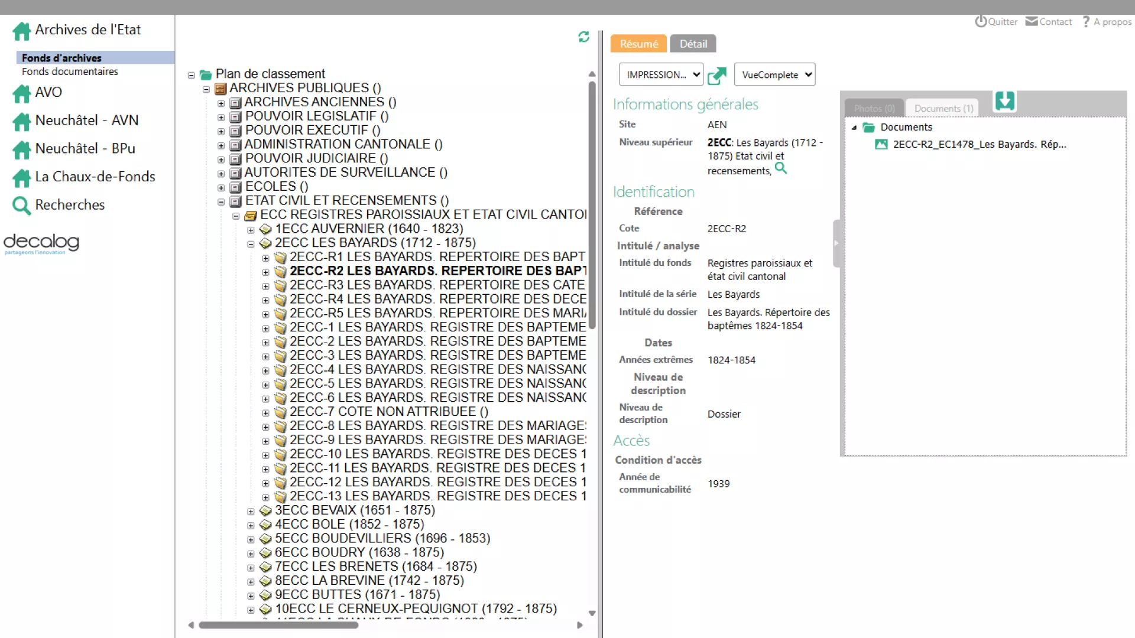Viewport: 1135px width, 638px height.
Task: Open the VueComplete dropdown
Action: pos(774,75)
